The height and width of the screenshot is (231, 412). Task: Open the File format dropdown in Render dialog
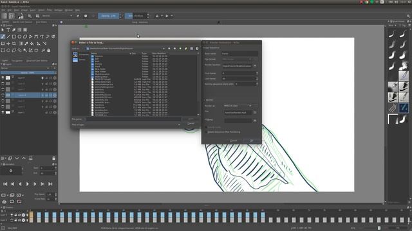point(237,59)
